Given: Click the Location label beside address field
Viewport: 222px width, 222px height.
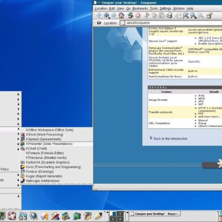Looking at the screenshot, I should (x=110, y=23).
